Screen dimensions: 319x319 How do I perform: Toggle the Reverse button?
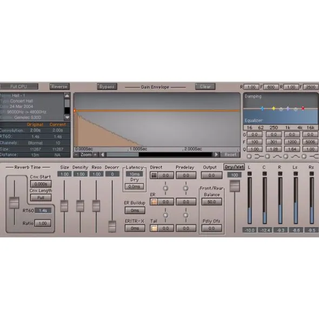[59, 87]
